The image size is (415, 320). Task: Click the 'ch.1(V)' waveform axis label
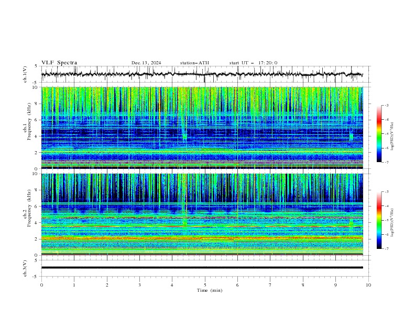(25, 74)
